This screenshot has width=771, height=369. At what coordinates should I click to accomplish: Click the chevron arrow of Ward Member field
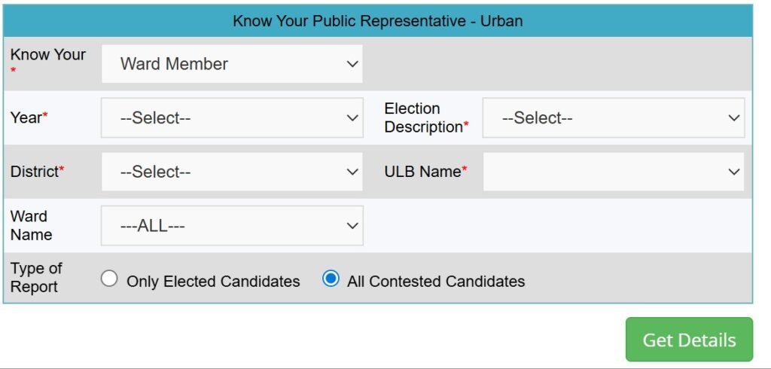click(x=352, y=64)
